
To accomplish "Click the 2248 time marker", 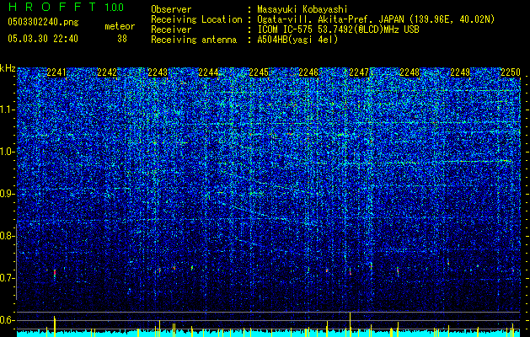I will (410, 72).
